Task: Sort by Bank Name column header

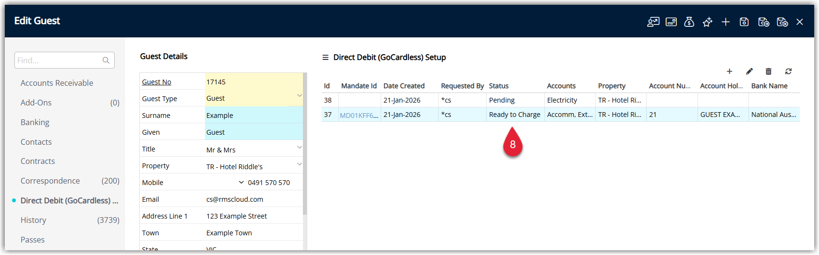Action: 769,86
